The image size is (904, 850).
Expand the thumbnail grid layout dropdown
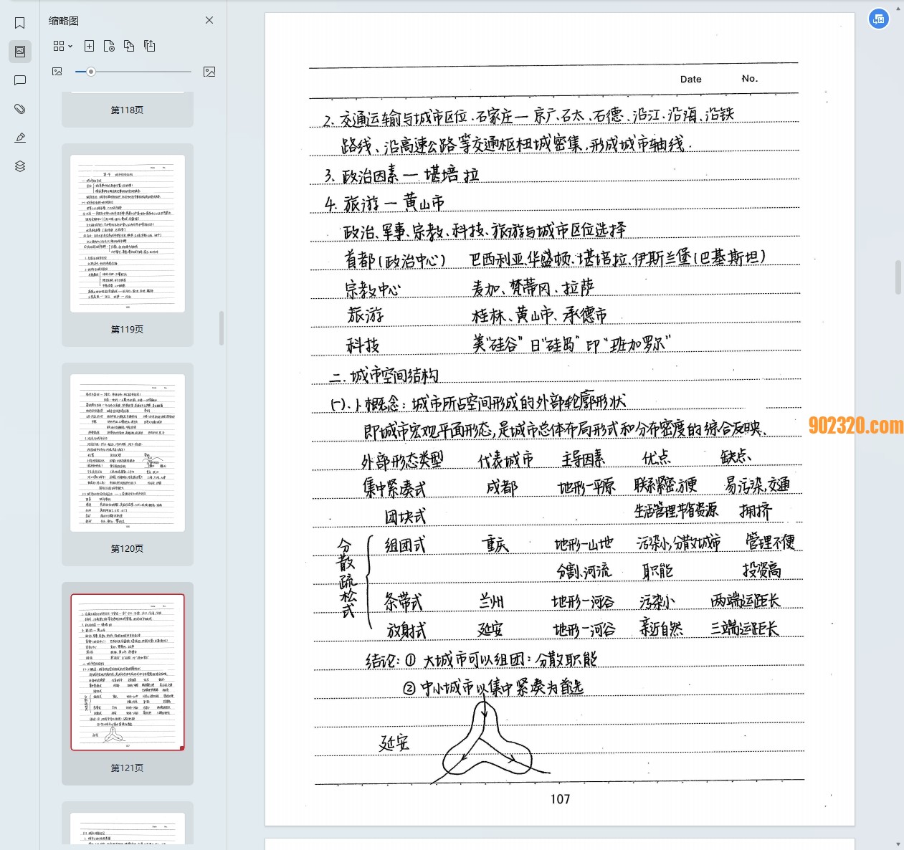pyautogui.click(x=63, y=46)
